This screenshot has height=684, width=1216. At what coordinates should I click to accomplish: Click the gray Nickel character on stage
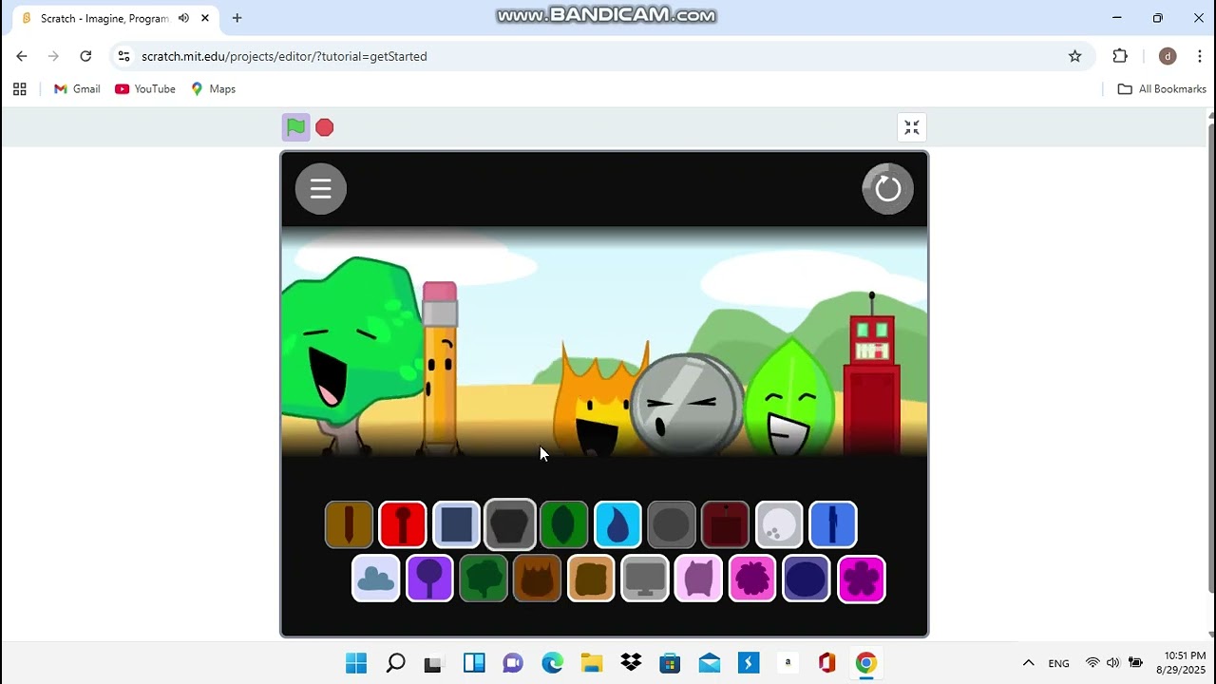(687, 403)
